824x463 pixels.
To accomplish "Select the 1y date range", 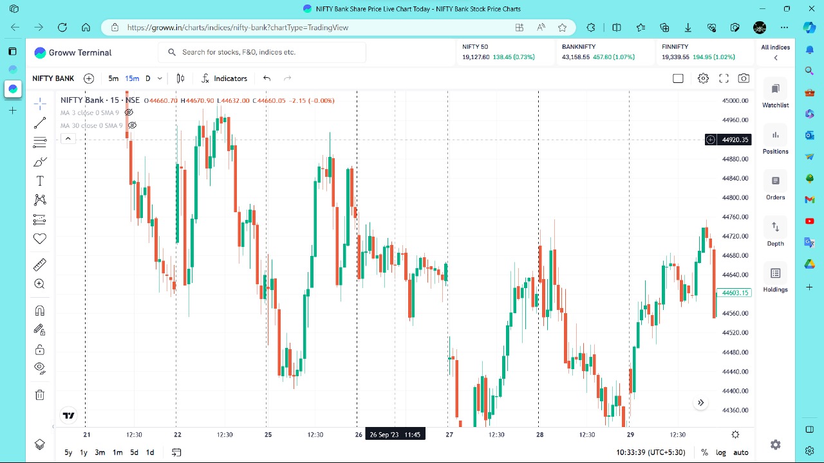I will [84, 453].
